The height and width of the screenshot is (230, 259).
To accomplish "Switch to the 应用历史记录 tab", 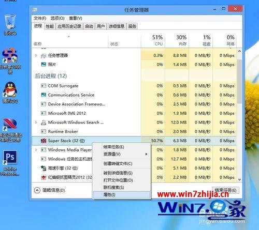I will coord(69,26).
